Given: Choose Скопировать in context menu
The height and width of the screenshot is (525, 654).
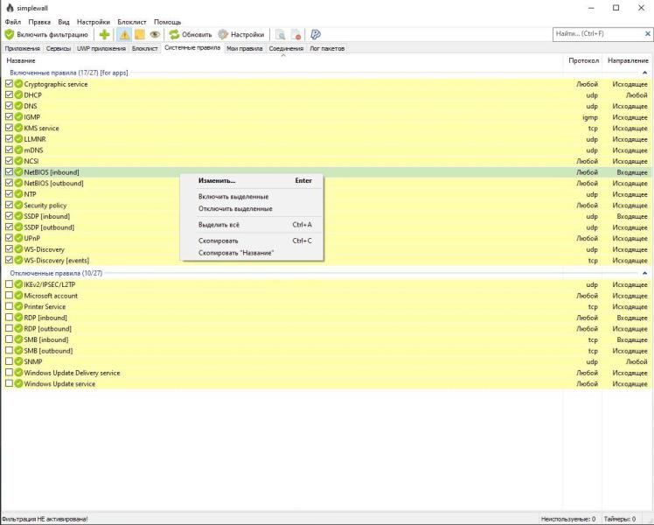Looking at the screenshot, I should point(252,241).
